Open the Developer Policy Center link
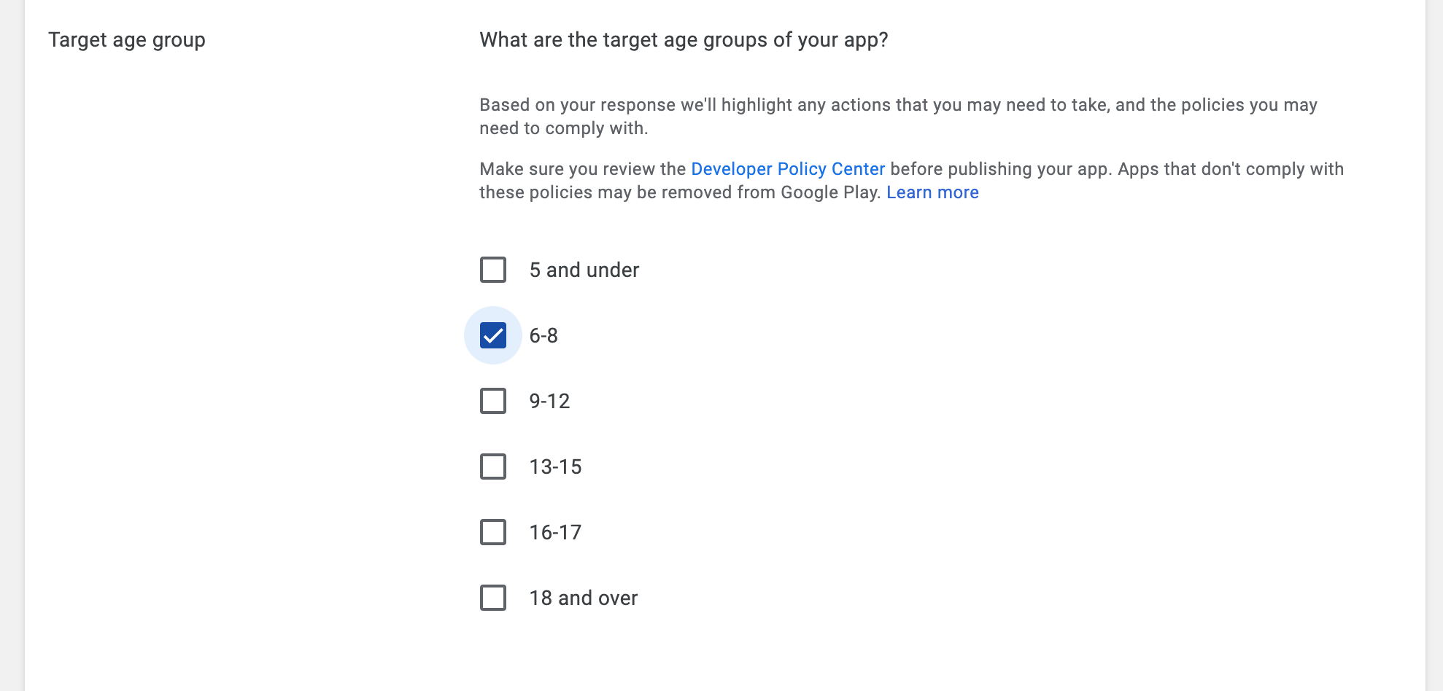The image size is (1443, 691). [x=787, y=169]
